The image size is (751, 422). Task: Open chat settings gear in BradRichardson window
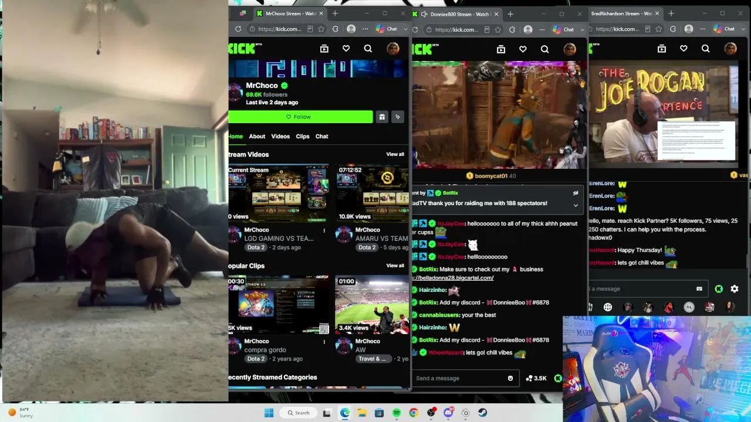(735, 288)
